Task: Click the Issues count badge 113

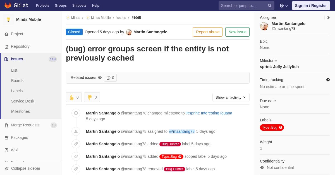Action: (x=53, y=59)
